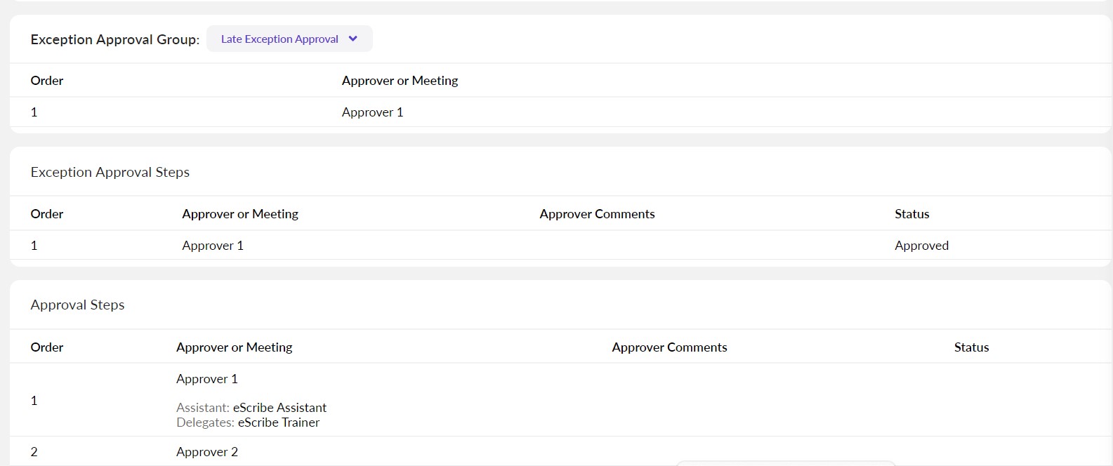Click the eScribe Assistant name
The image size is (1113, 466).
pyautogui.click(x=279, y=408)
